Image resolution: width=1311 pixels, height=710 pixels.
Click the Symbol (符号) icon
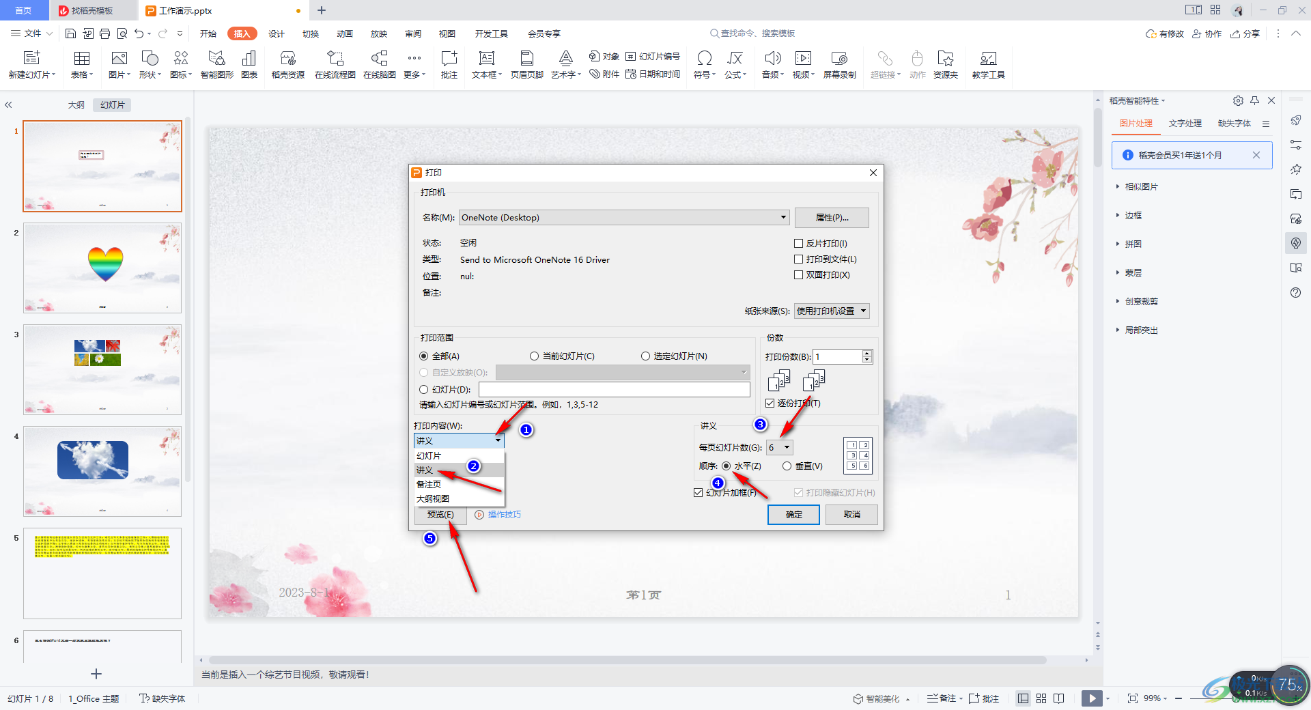[x=704, y=58]
